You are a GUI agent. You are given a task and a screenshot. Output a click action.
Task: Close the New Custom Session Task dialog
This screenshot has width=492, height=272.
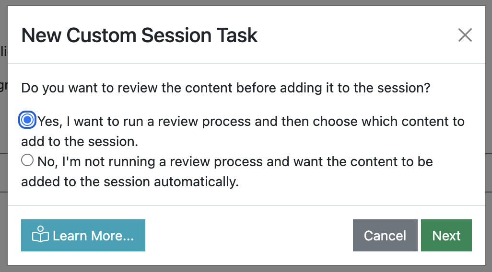click(465, 35)
